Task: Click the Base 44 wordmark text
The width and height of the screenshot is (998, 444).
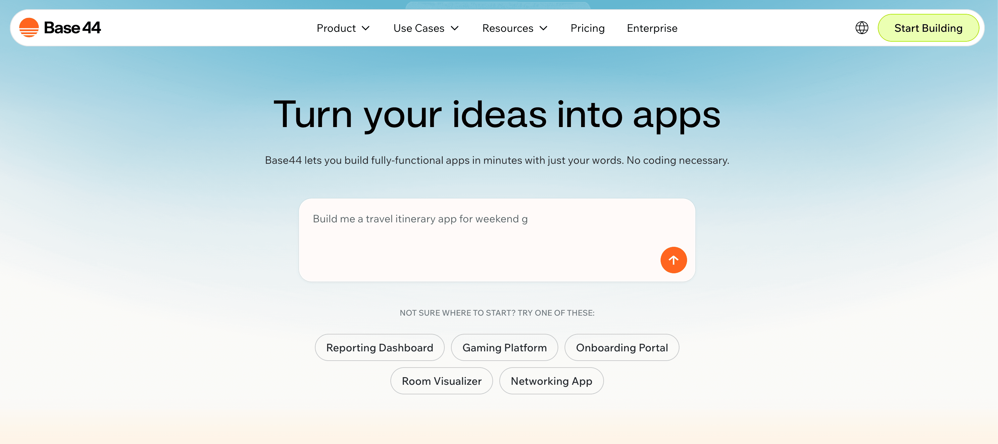Action: point(73,28)
